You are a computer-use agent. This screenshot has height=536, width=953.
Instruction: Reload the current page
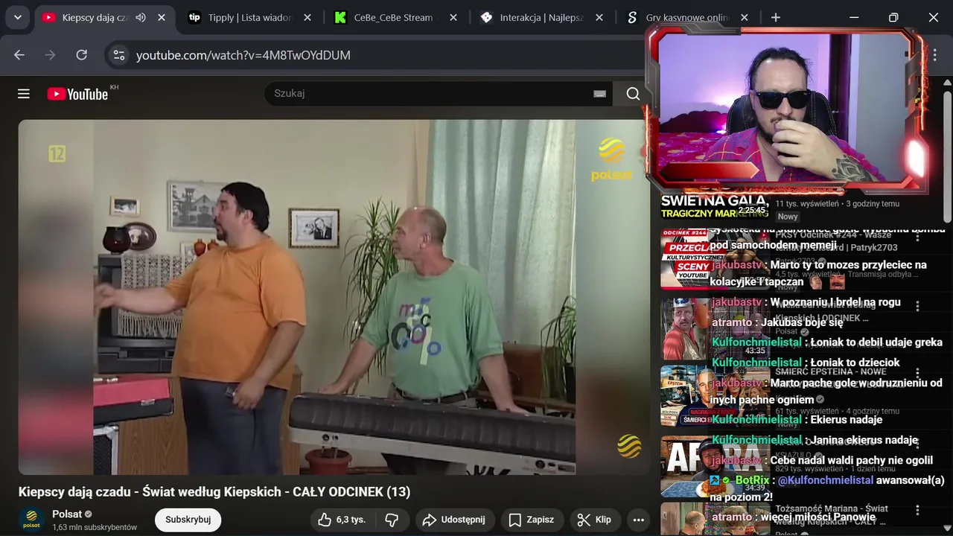81,55
